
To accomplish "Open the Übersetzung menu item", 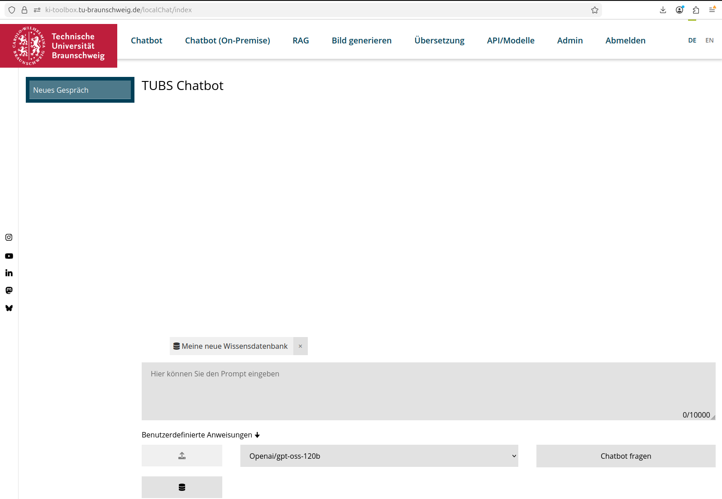I will tap(439, 40).
